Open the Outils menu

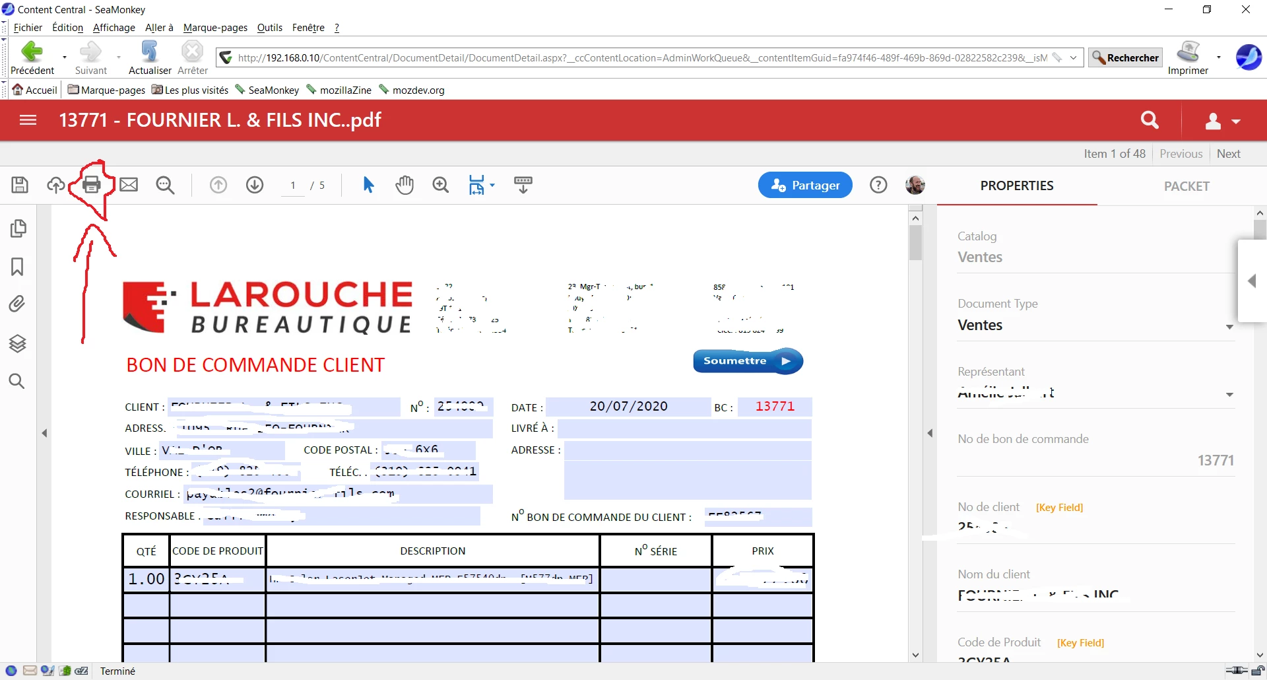pos(270,28)
